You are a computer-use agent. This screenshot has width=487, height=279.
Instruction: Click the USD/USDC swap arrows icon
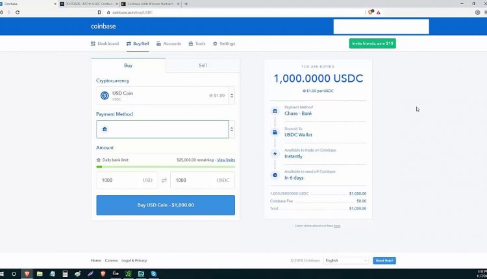[x=164, y=180]
